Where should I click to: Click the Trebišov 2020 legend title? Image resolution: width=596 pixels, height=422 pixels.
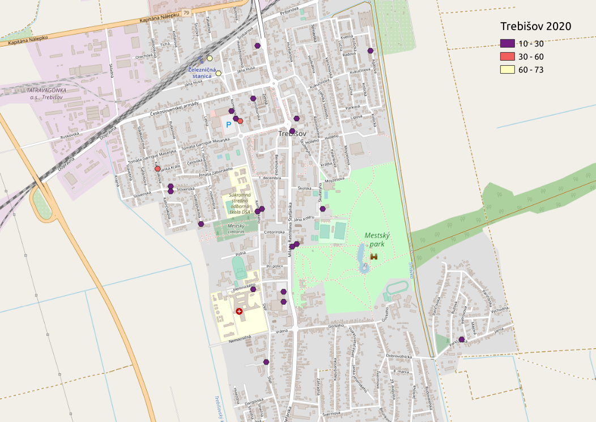pos(535,26)
